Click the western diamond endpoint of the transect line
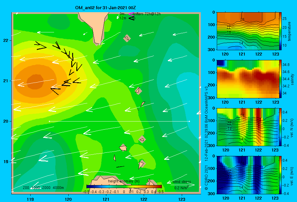 [x=49, y=121]
